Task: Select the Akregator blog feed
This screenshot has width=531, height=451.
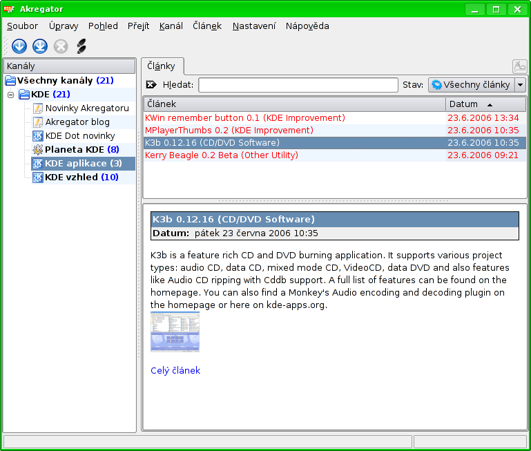Action: pos(77,122)
